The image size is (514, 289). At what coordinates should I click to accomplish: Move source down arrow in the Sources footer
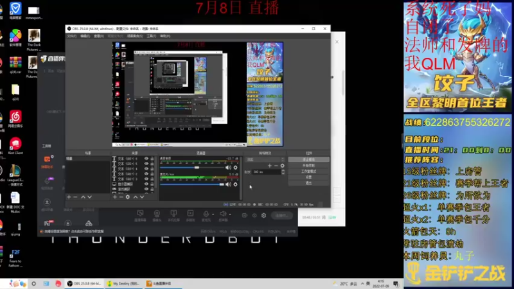coord(142,197)
